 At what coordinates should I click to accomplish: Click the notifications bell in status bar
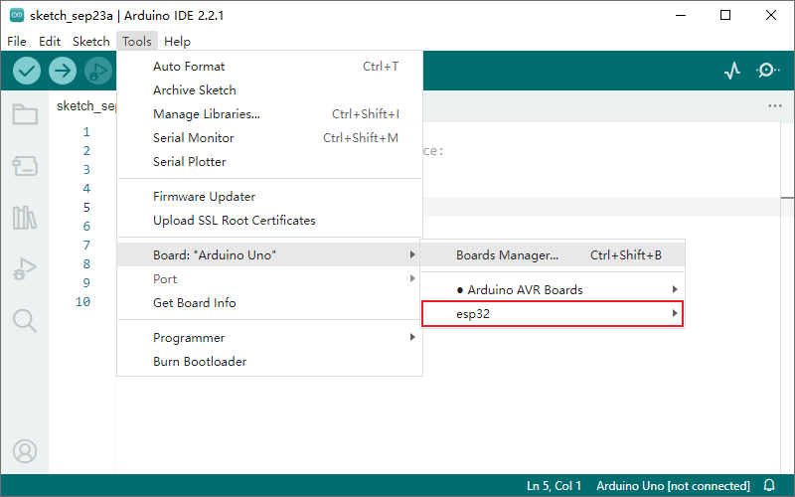coord(769,486)
